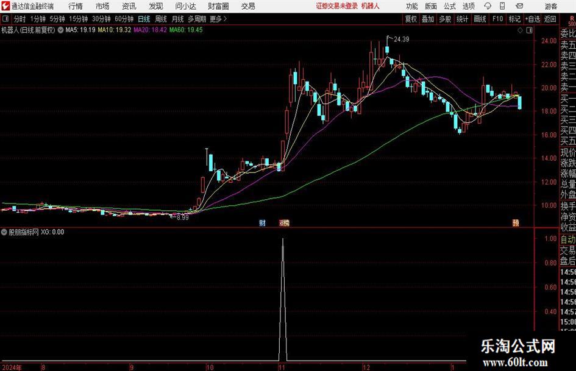Open the customer service headset icon
Viewport: 576px width, 371px height.
coord(488,6)
